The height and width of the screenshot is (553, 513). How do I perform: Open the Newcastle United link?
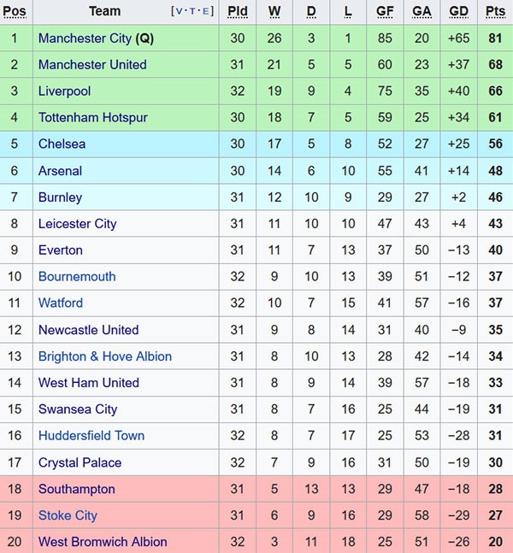pos(88,330)
